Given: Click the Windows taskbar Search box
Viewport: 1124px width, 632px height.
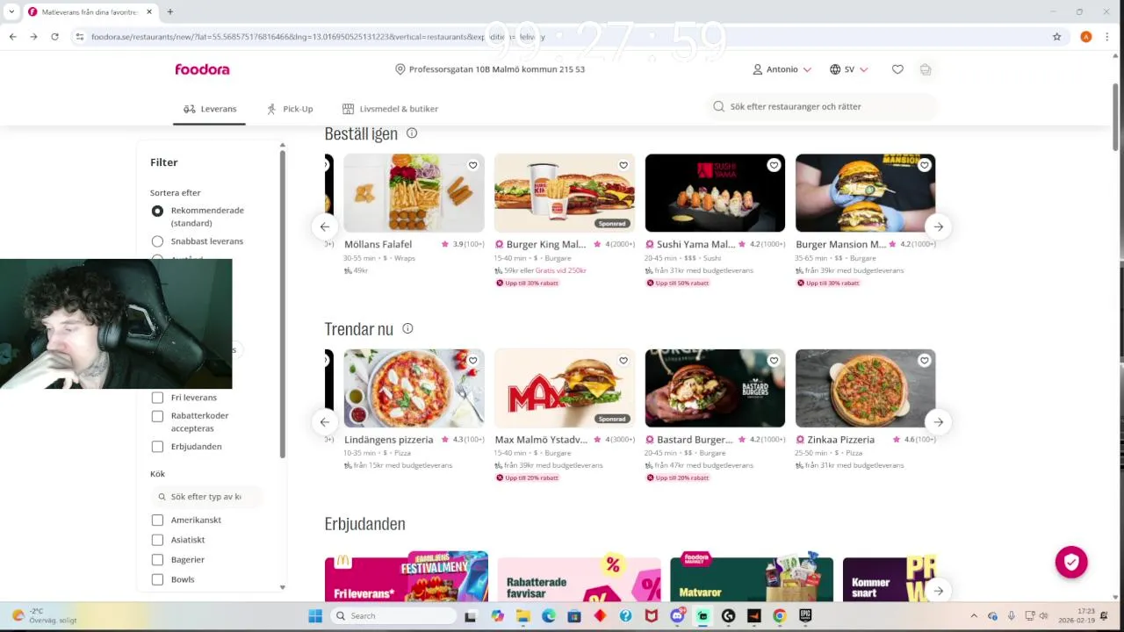Looking at the screenshot, I should 392,616.
